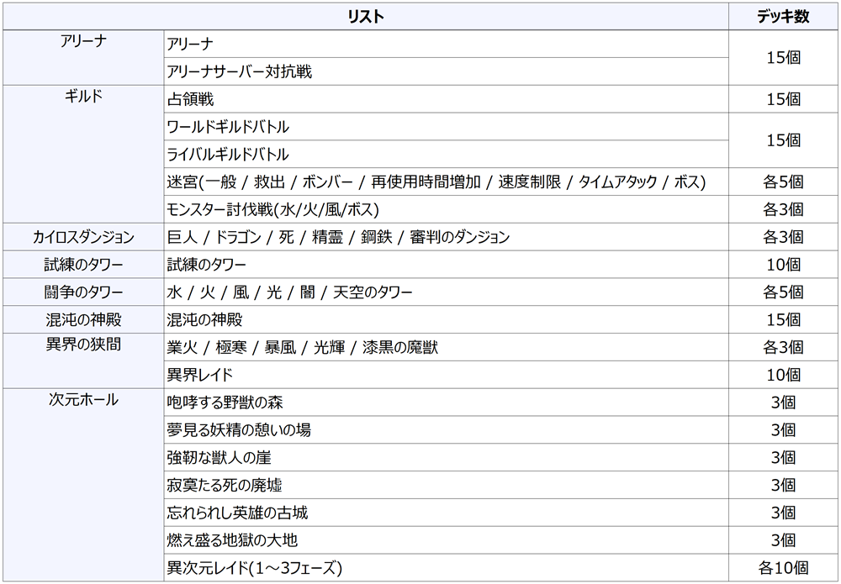841x584 pixels.
Task: Select the 咆哮する野獣の森 entry
Action: click(x=231, y=402)
